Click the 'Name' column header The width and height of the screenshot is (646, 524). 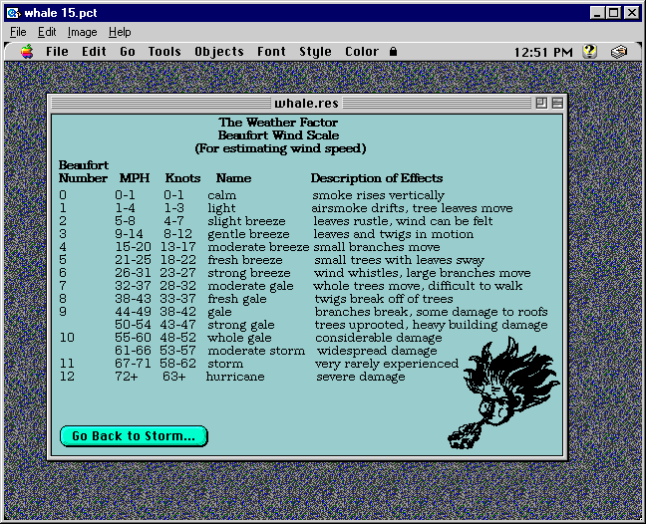click(233, 178)
